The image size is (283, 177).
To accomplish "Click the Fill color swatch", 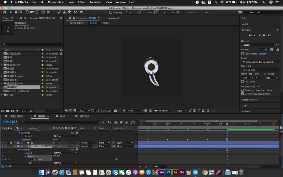I will (143, 12).
